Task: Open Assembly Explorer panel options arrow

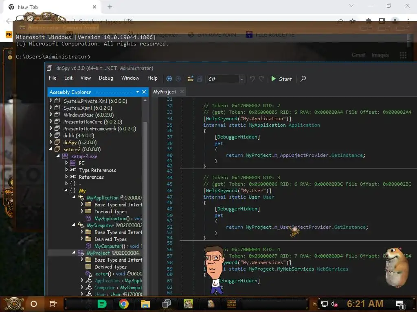Action: [x=138, y=92]
